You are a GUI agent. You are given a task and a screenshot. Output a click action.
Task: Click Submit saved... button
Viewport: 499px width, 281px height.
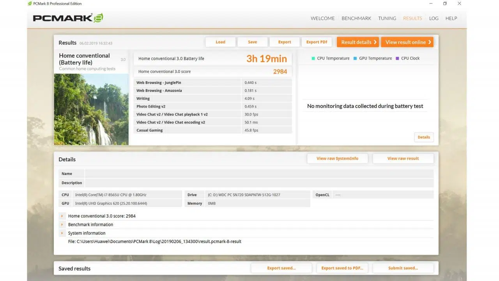(x=403, y=268)
